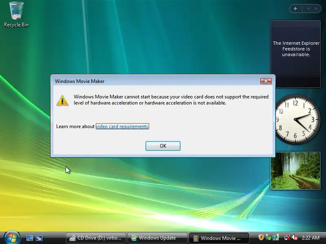Click the security shield tray icon

coord(261,237)
